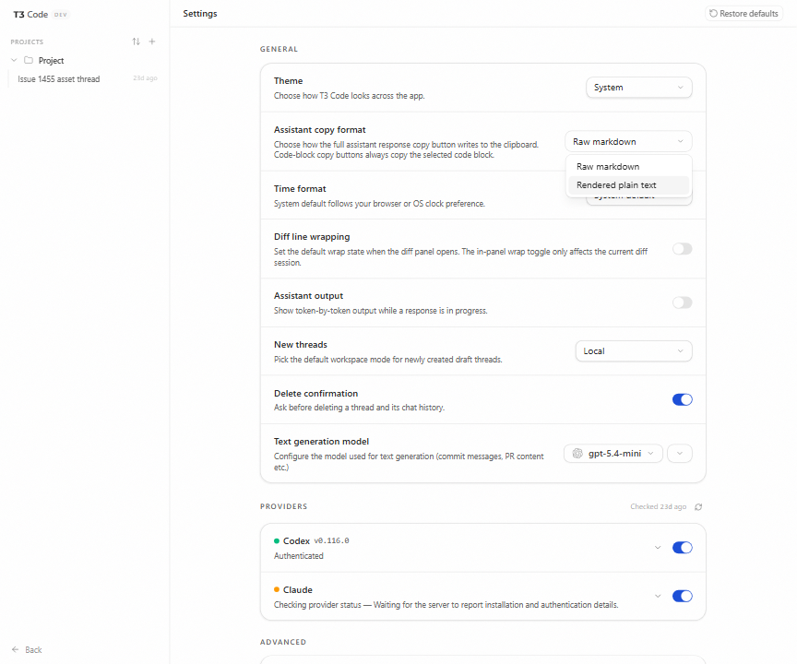The image size is (797, 664).
Task: Toggle off the Codex provider
Action: (682, 547)
